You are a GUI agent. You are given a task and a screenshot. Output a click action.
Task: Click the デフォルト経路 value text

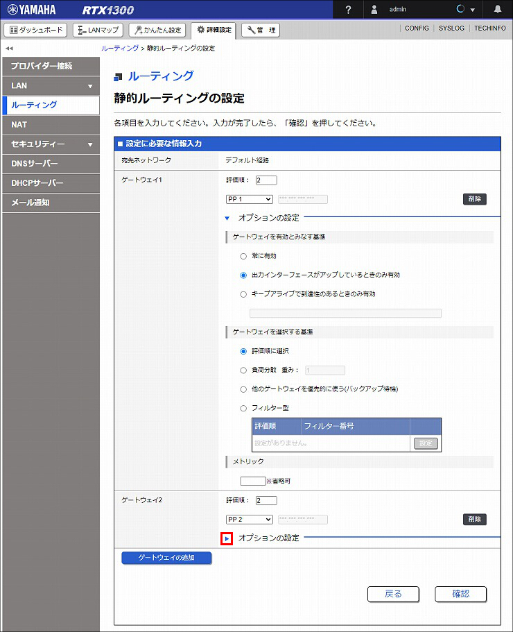pos(247,160)
